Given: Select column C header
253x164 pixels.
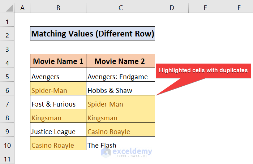Looking at the screenshot, I should 121,7.
